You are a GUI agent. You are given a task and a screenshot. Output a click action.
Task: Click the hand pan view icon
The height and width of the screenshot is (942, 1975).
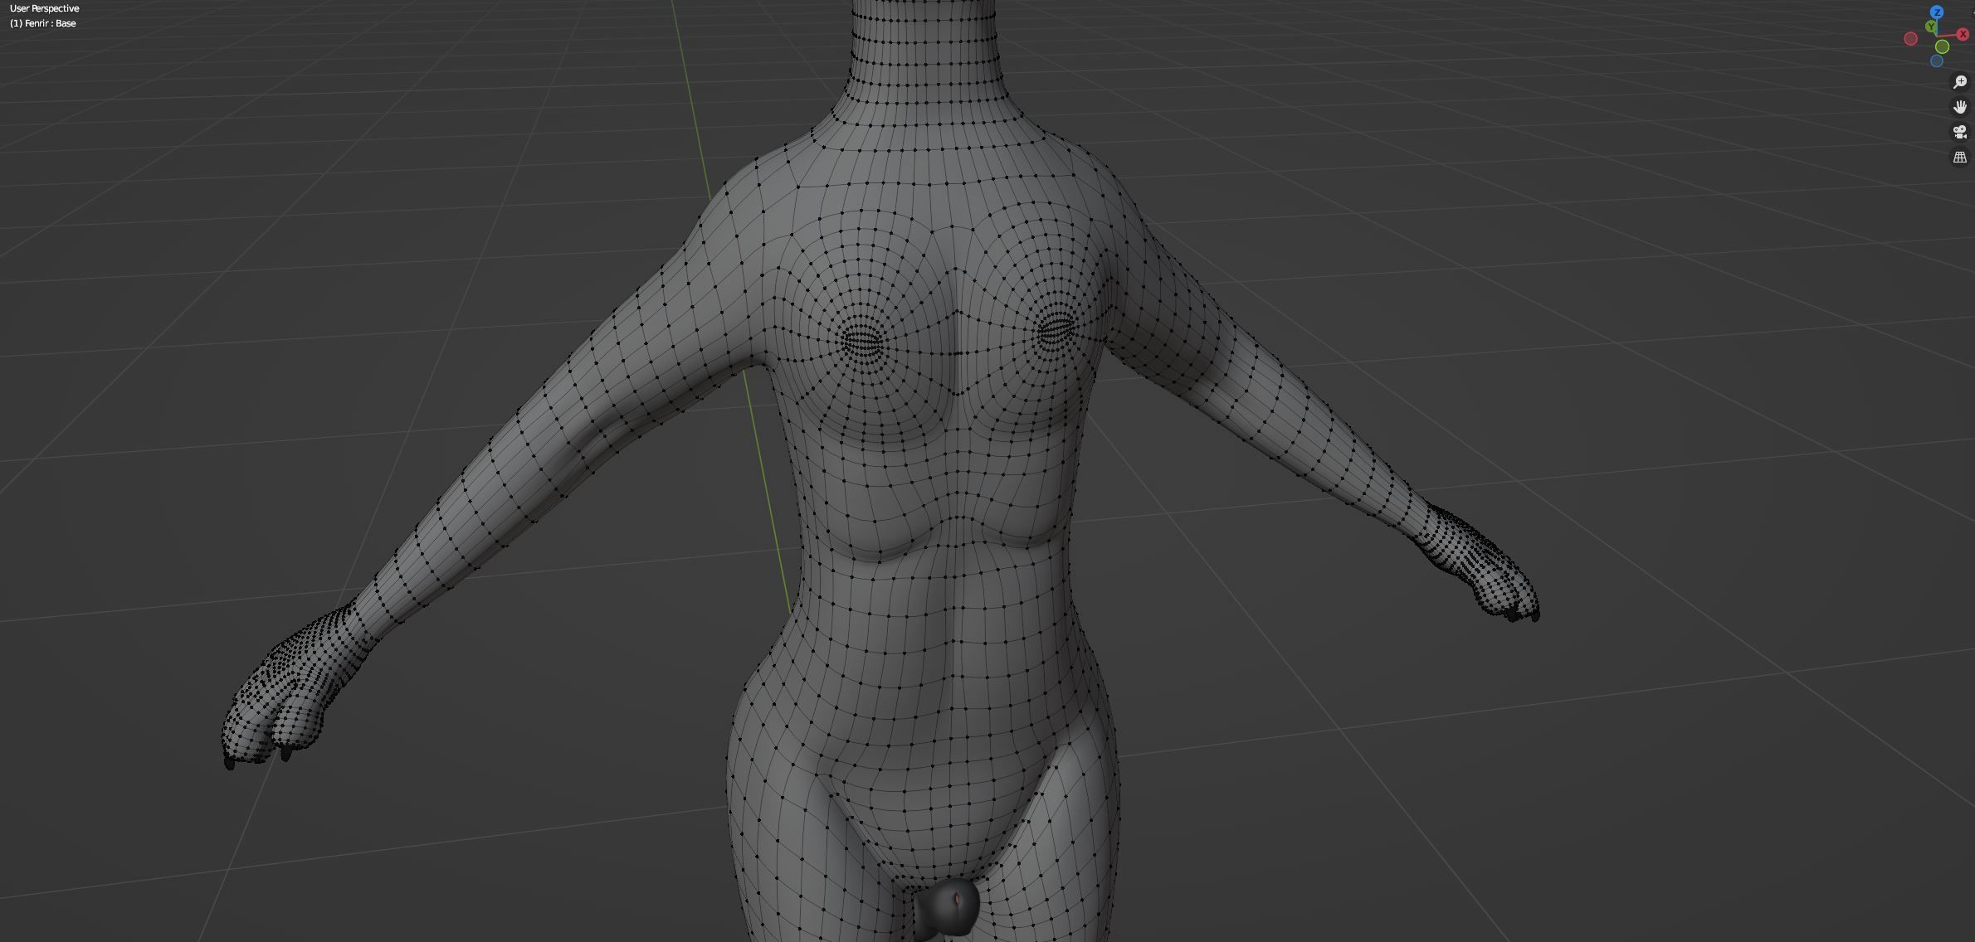pyautogui.click(x=1960, y=107)
